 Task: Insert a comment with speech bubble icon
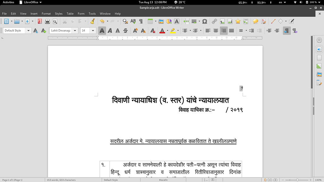pyautogui.click(x=255, y=22)
